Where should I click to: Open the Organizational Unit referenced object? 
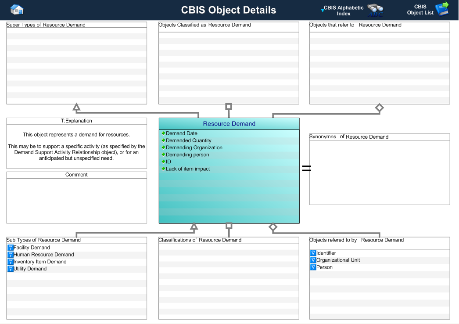[338, 260]
